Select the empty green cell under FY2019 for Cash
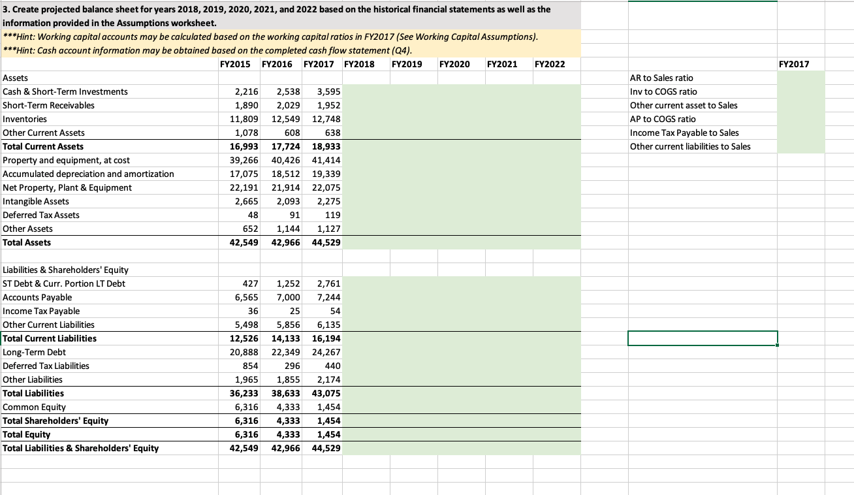 (413, 91)
